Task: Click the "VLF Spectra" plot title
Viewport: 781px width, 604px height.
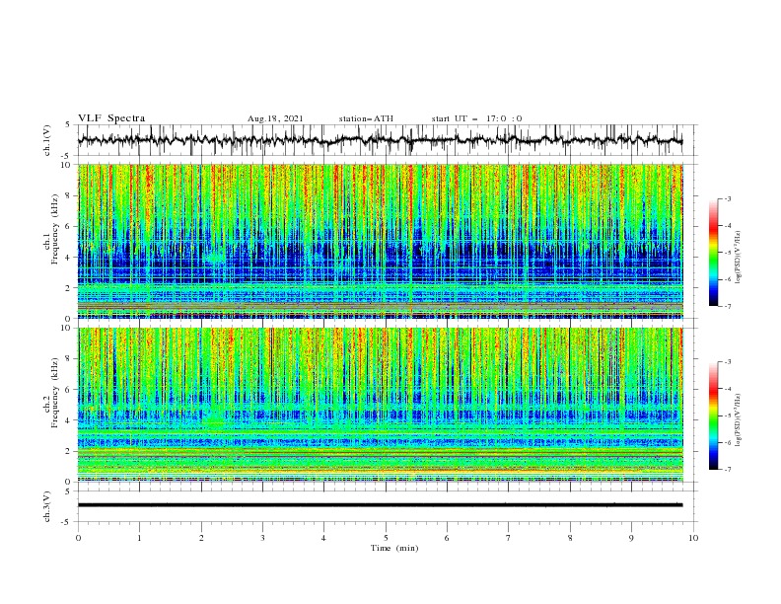Action: pyautogui.click(x=111, y=118)
